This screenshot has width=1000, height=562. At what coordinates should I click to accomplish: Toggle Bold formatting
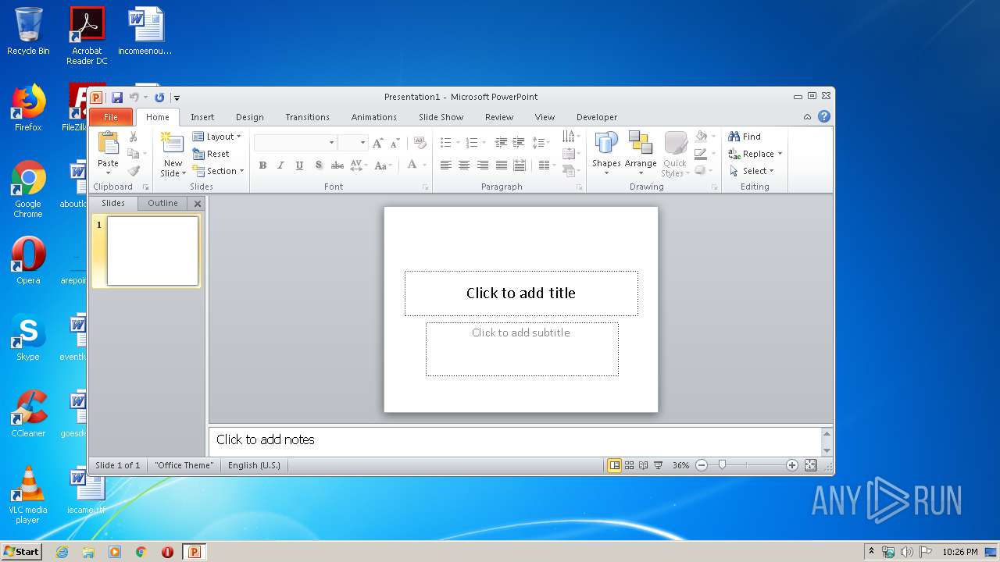262,165
